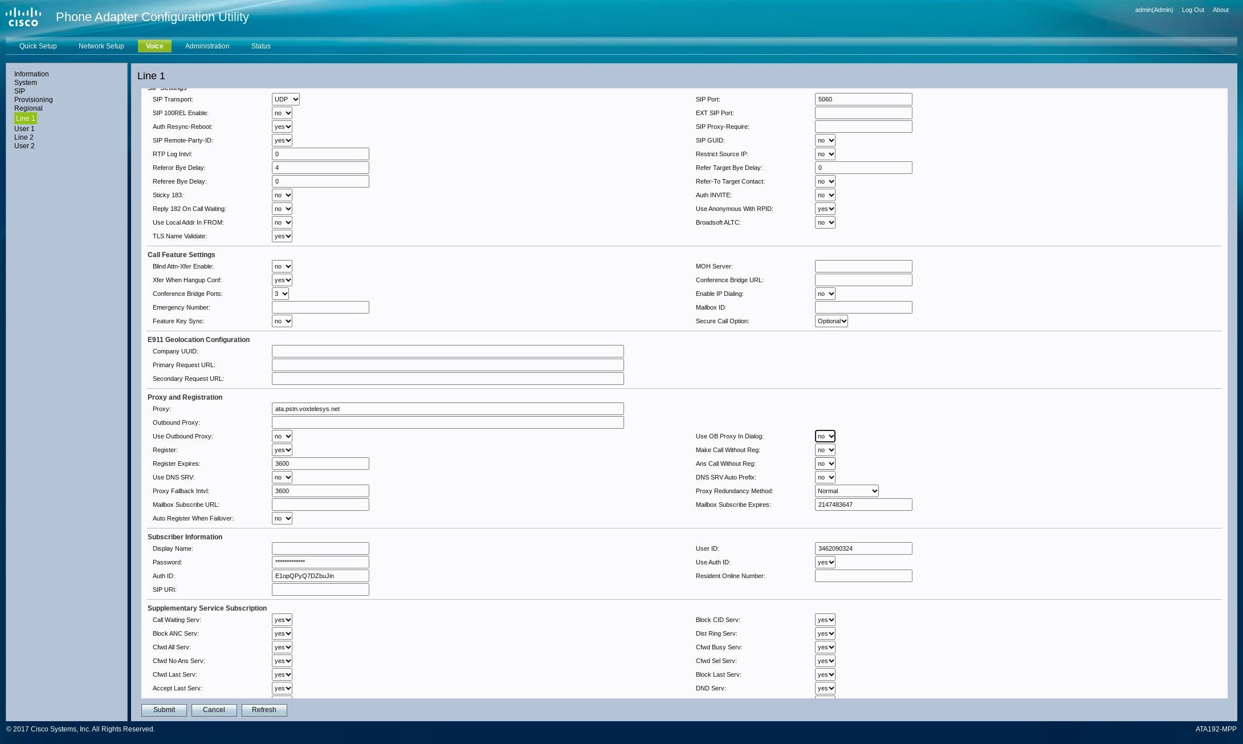This screenshot has width=1243, height=744.
Task: Open the Network Setup tab
Action: click(x=101, y=46)
